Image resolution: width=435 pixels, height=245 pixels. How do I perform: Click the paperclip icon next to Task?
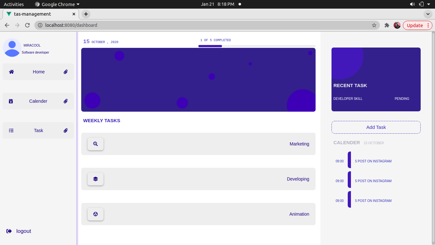point(66,130)
